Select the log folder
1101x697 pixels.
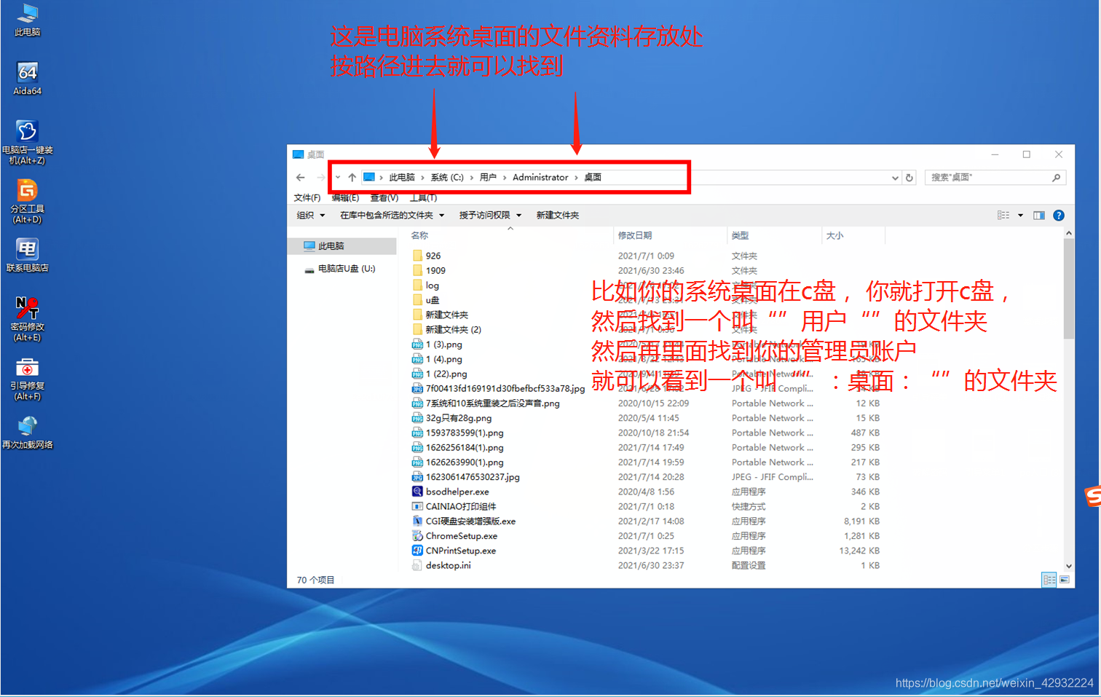(433, 286)
